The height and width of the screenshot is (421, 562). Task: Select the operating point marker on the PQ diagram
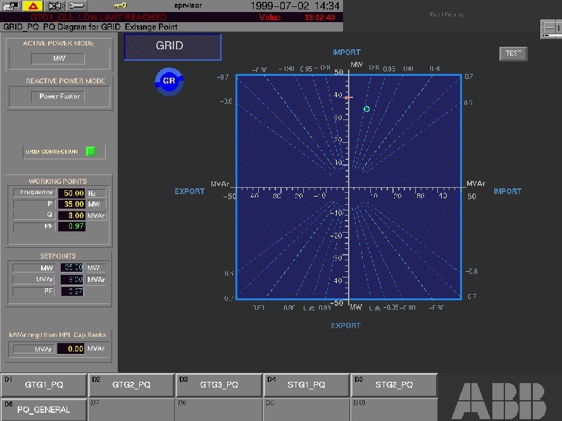366,109
